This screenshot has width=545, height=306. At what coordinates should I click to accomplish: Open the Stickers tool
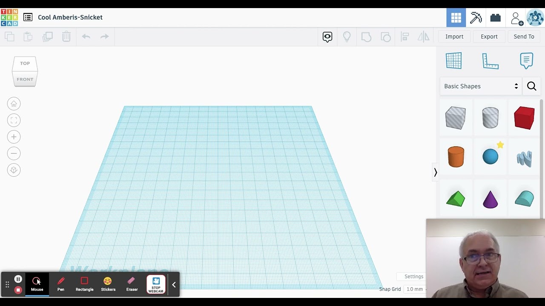[x=108, y=284]
